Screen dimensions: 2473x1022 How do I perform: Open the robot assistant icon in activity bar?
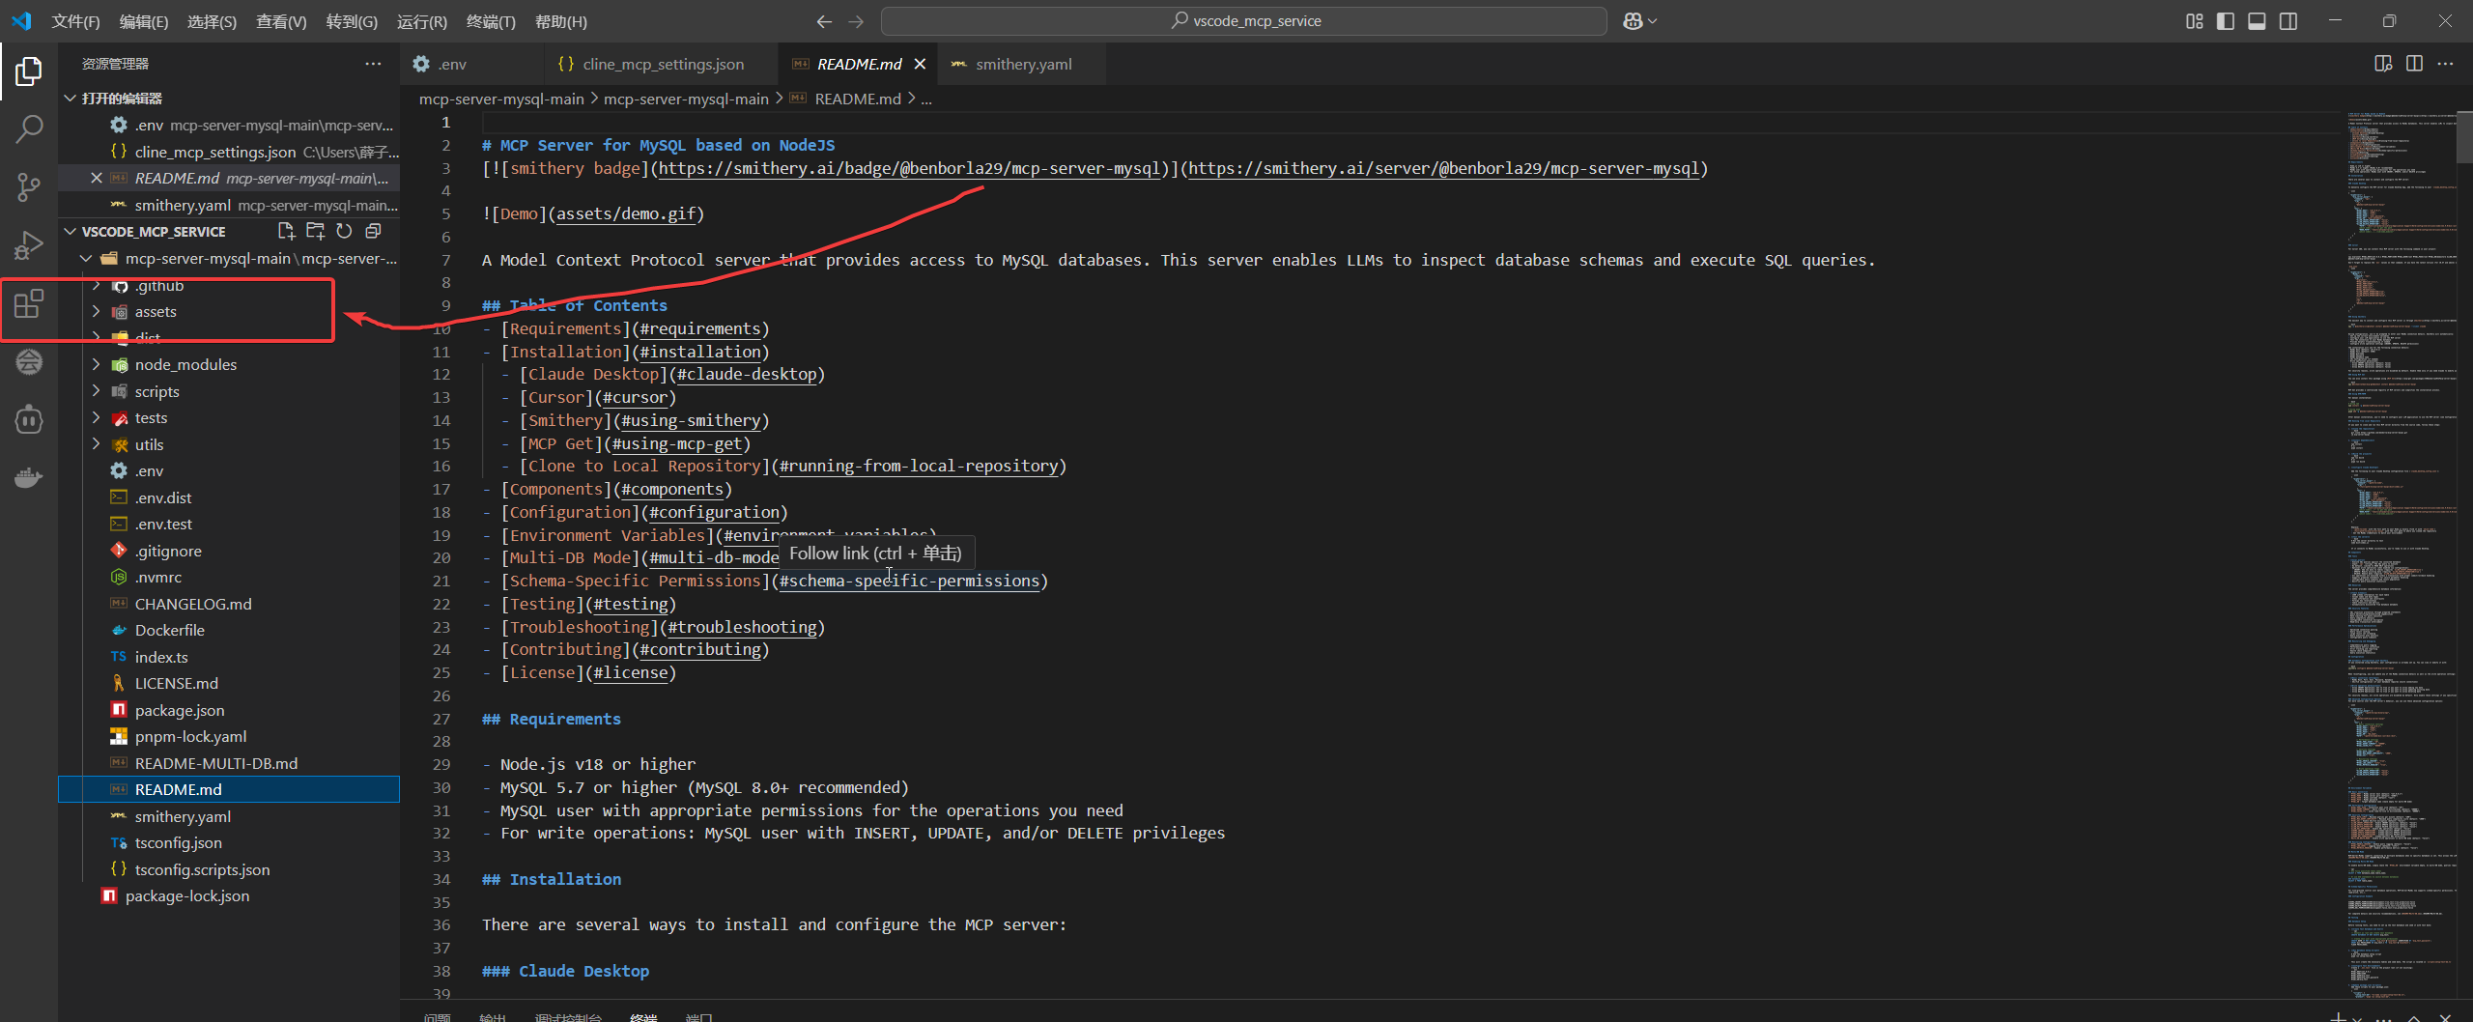click(29, 419)
